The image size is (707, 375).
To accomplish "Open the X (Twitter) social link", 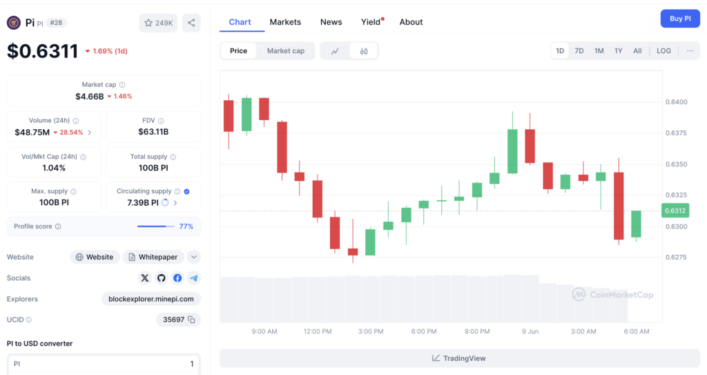I will tap(145, 278).
